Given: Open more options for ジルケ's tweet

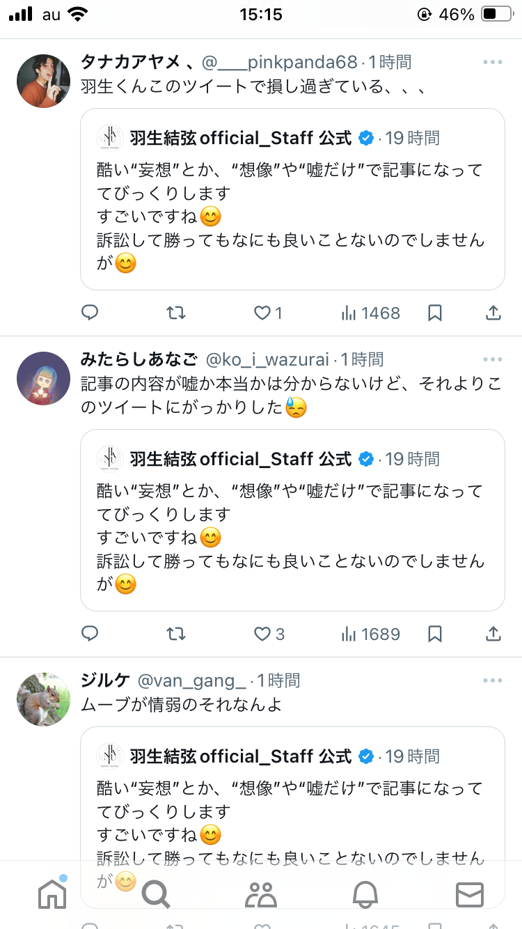Looking at the screenshot, I should click(492, 680).
